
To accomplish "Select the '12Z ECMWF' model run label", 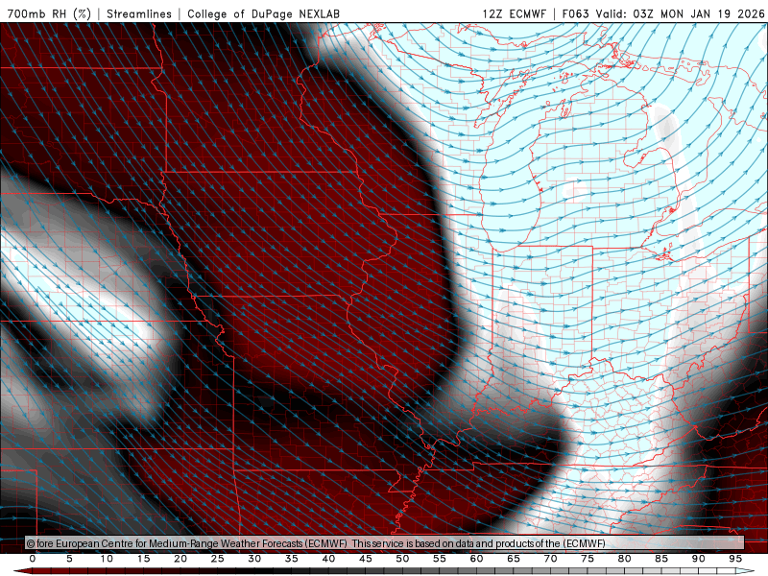I will tap(514, 13).
